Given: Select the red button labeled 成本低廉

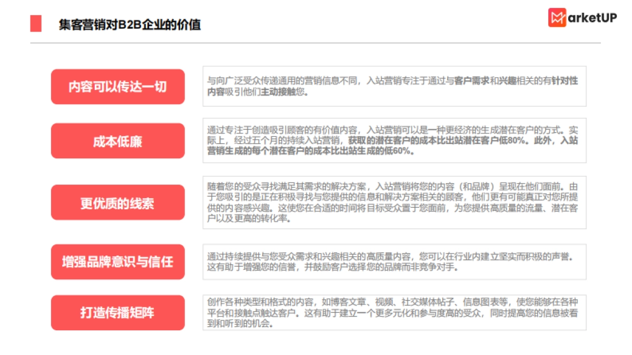Looking at the screenshot, I should coord(117,140).
